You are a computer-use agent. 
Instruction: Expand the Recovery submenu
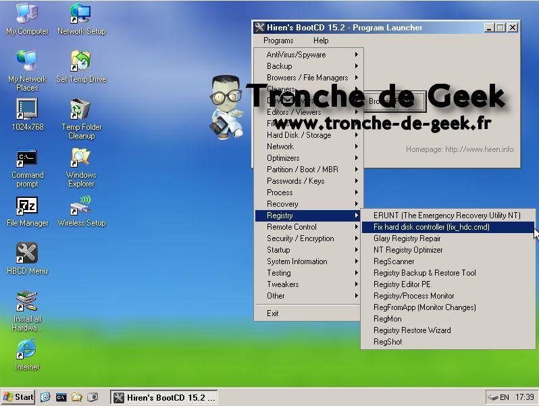[x=309, y=204]
